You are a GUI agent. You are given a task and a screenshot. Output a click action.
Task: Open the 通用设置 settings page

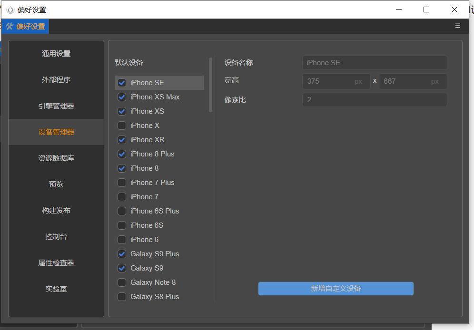coord(56,54)
